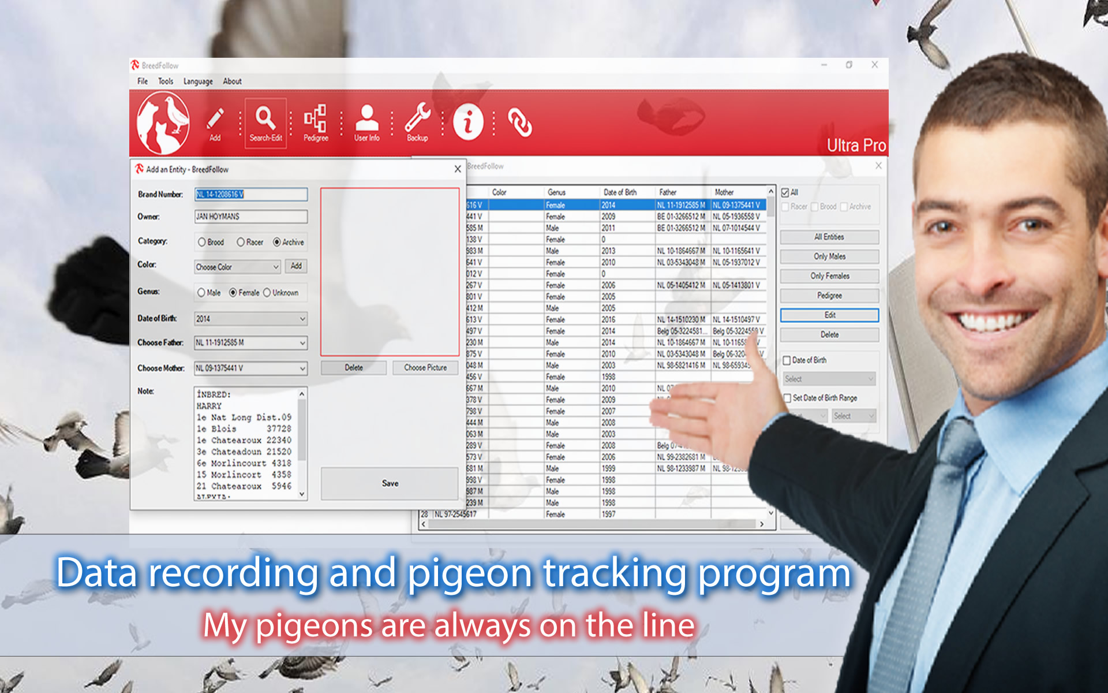Open the About menu
This screenshot has height=693, width=1108.
[x=232, y=81]
